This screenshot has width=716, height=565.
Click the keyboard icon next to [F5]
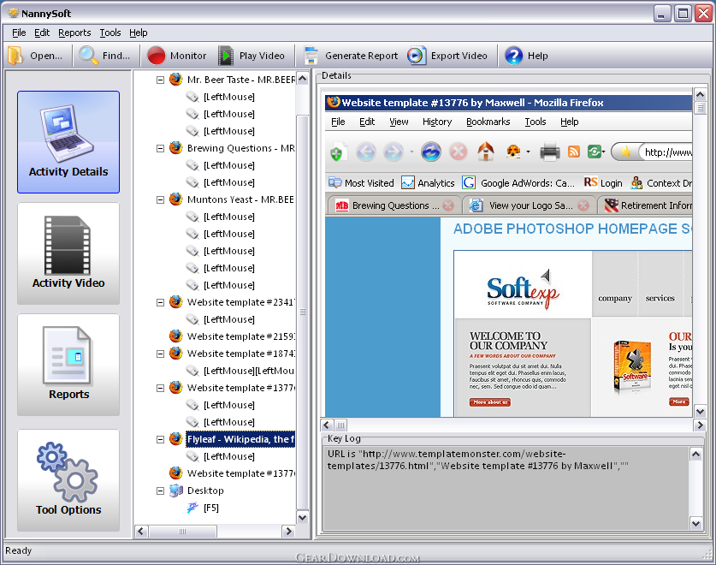click(192, 508)
